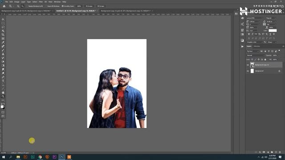Viewport: 285px width, 160px height.
Task: Open the layer Kind filter dropdown
Action: pyautogui.click(x=252, y=51)
